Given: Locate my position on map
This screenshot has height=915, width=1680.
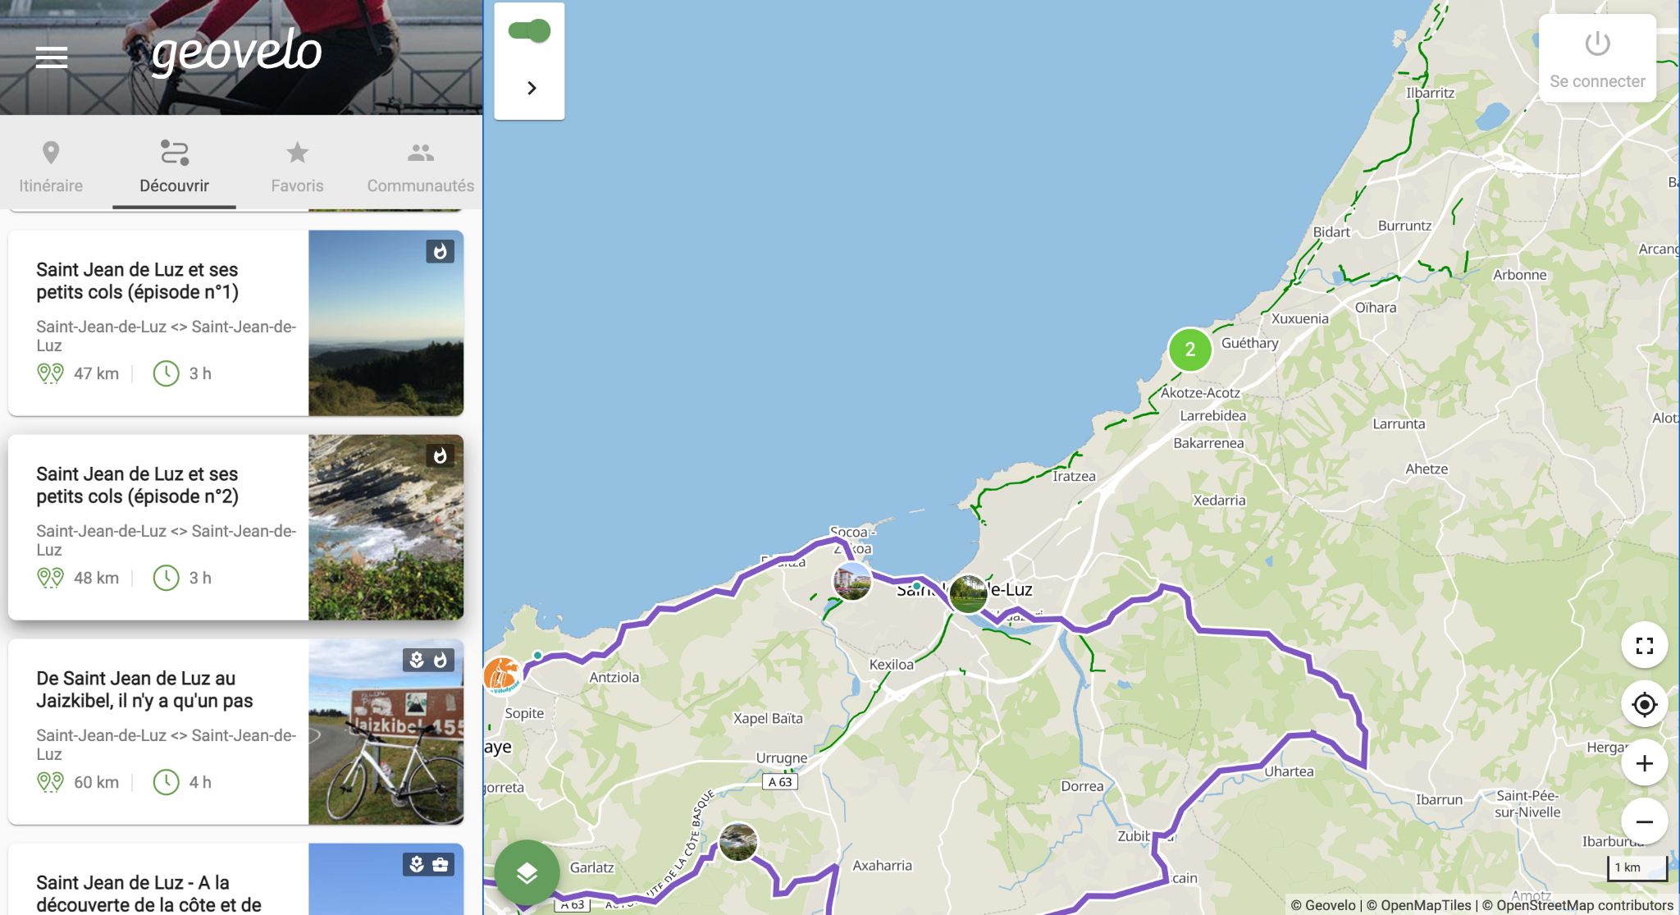Looking at the screenshot, I should (x=1644, y=704).
